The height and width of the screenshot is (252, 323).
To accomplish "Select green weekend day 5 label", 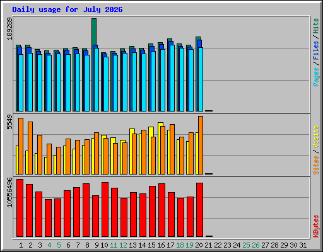I will click(x=59, y=245).
